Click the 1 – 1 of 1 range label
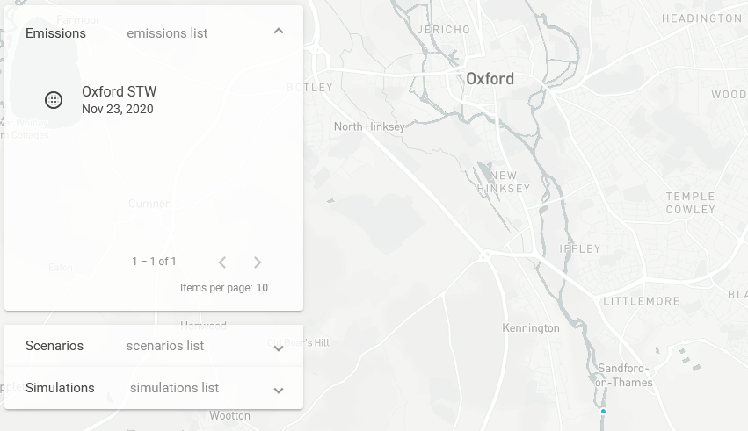 (x=154, y=262)
